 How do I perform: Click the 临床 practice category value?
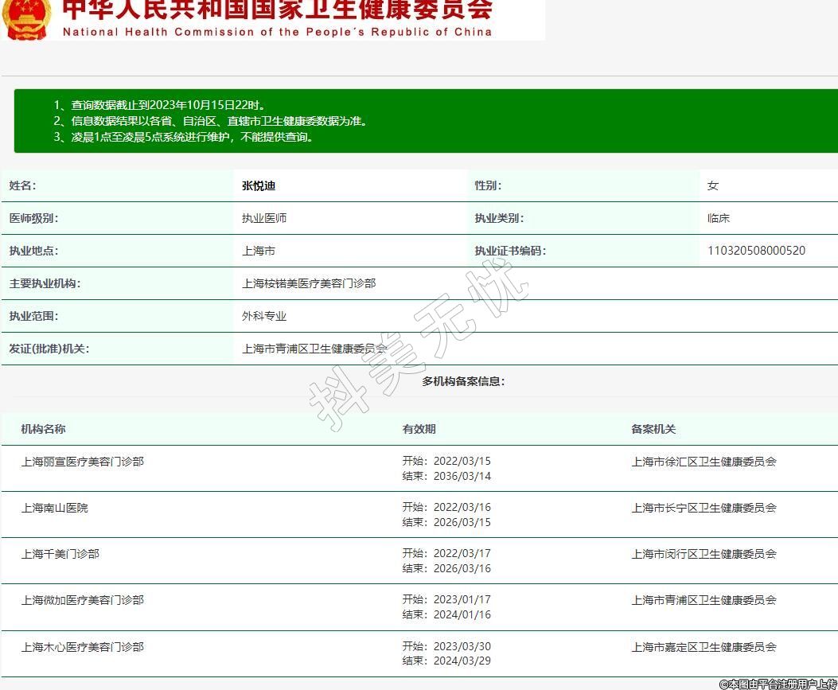tap(719, 218)
